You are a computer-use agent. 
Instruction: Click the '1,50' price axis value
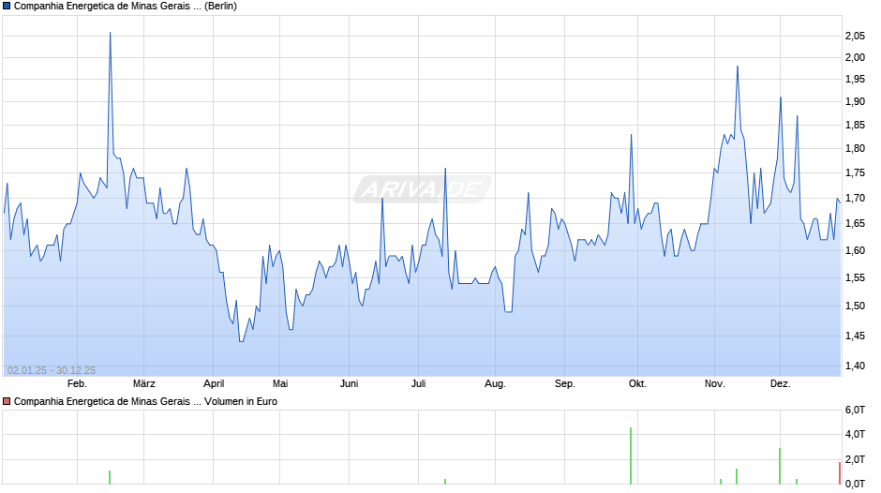click(x=855, y=306)
